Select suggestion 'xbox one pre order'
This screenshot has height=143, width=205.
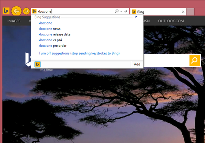[52, 46]
